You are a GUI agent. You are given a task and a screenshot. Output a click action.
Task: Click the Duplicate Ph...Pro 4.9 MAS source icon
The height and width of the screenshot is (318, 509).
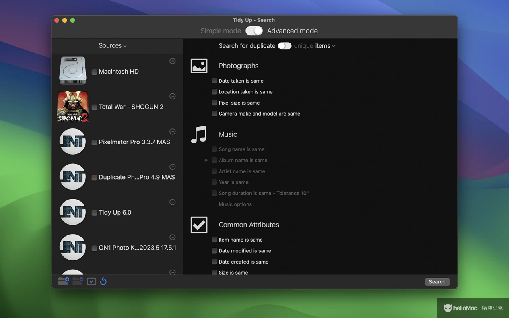(73, 177)
